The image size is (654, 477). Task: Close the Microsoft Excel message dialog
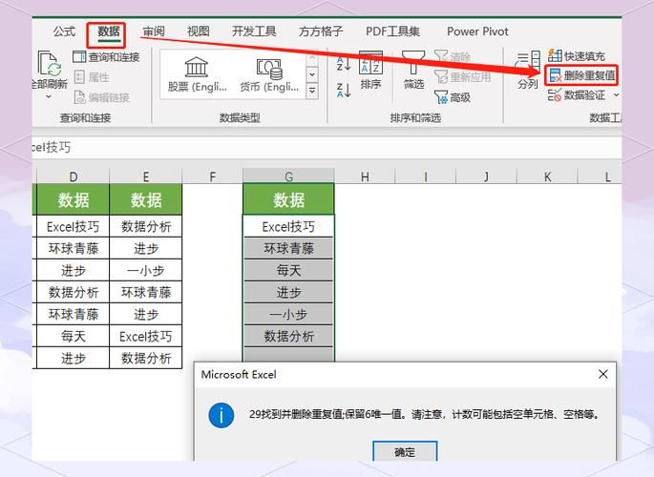pos(602,374)
